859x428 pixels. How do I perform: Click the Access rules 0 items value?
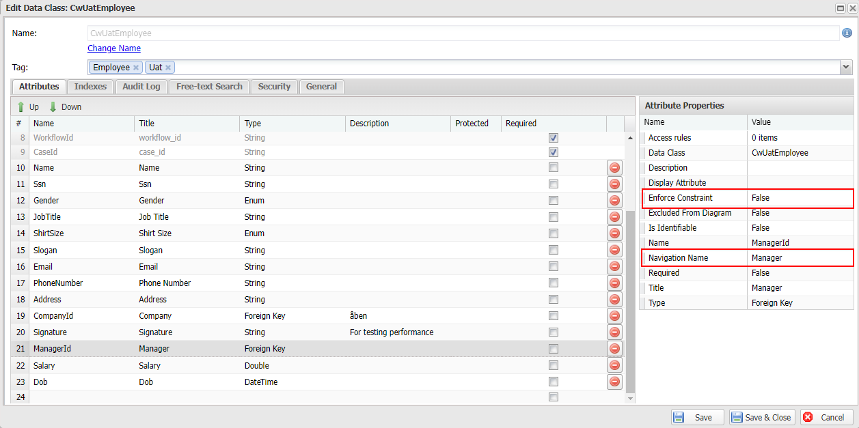[801, 138]
